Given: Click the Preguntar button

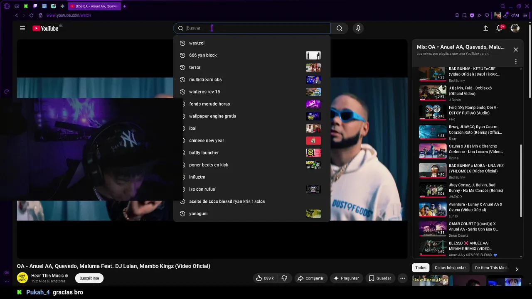Looking at the screenshot, I should [346, 278].
